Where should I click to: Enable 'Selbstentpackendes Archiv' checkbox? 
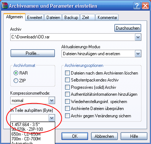tap(67, 80)
